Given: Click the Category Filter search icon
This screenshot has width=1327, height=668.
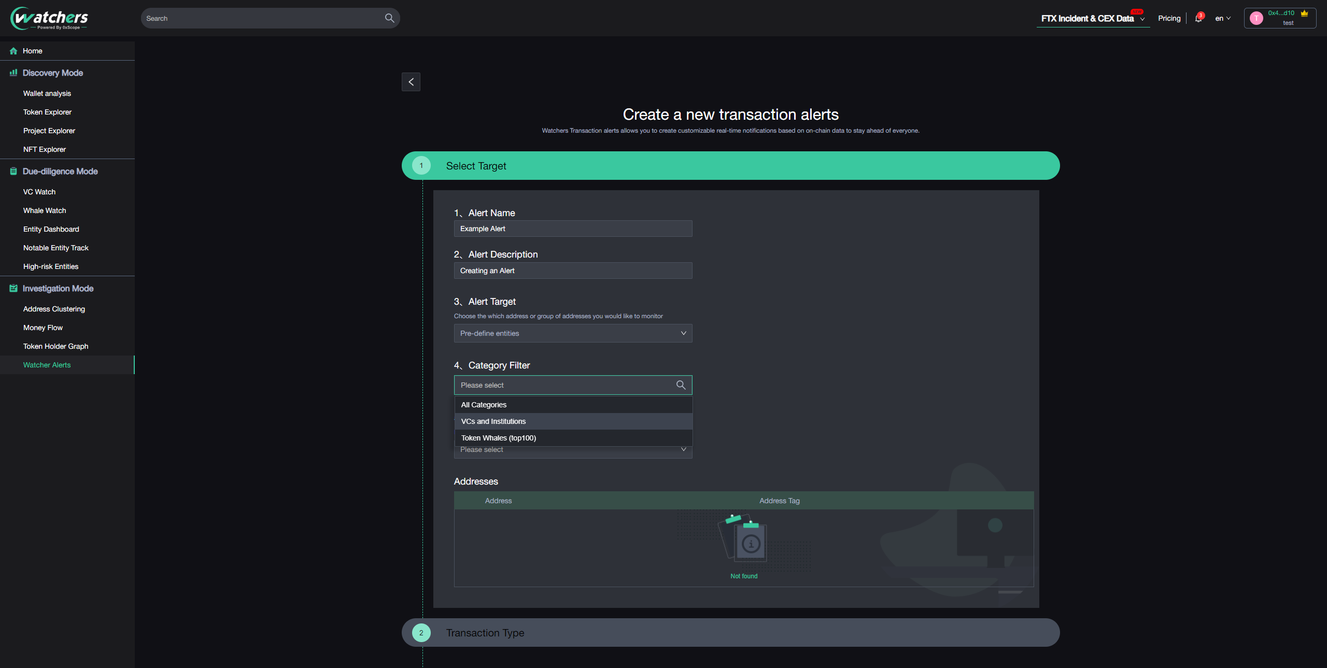Looking at the screenshot, I should (x=681, y=385).
